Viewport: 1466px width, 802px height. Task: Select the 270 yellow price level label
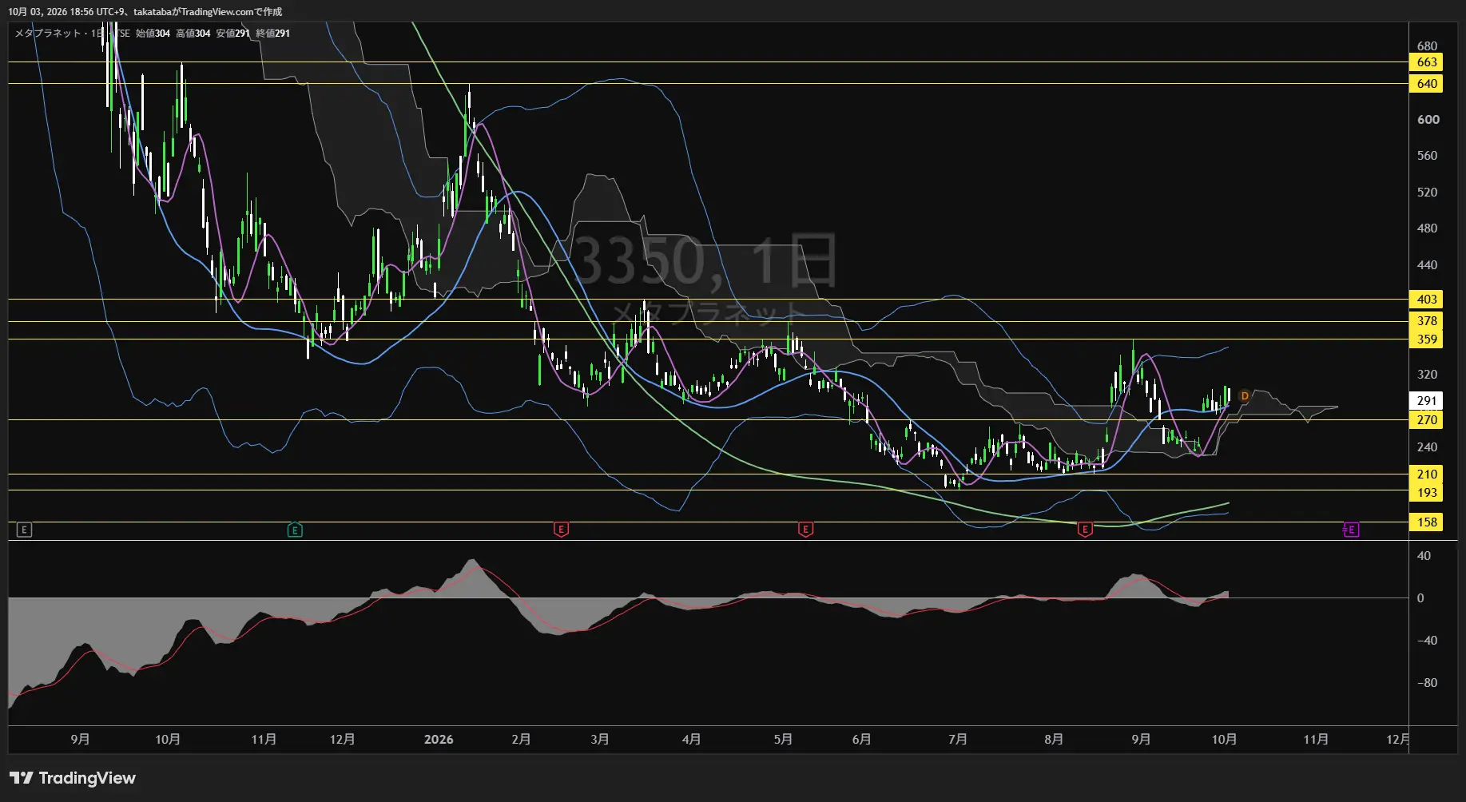point(1426,420)
